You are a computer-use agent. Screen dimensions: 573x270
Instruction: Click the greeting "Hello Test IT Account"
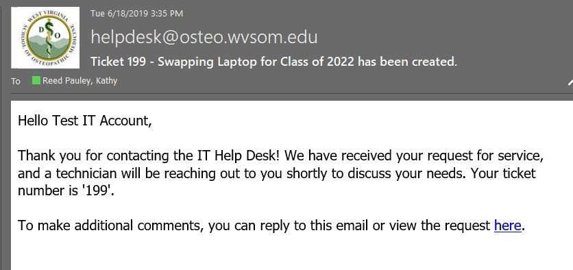coord(85,121)
